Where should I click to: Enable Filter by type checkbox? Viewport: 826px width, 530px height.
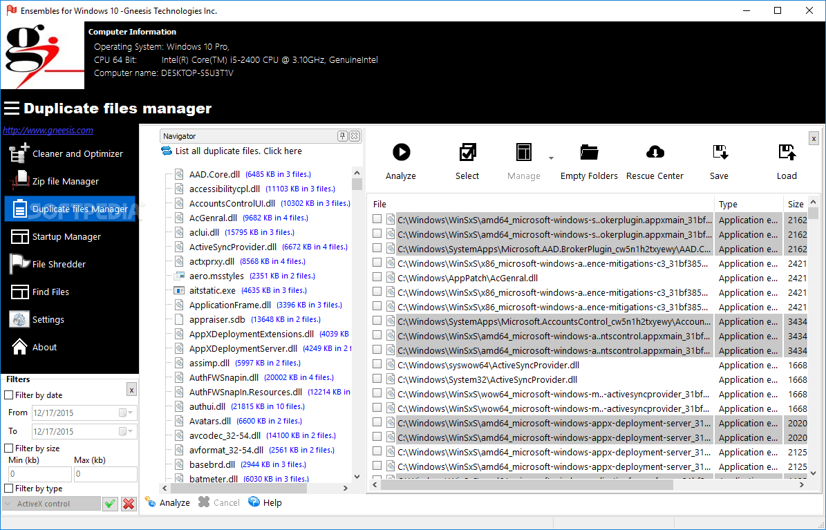coord(9,489)
